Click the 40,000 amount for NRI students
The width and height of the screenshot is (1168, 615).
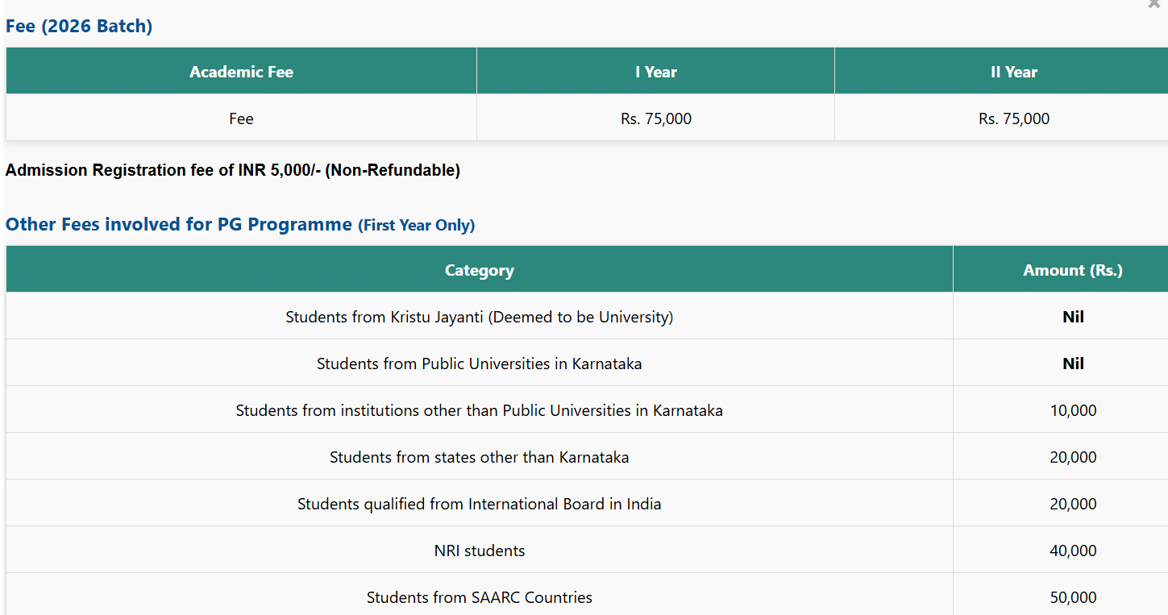click(1072, 551)
